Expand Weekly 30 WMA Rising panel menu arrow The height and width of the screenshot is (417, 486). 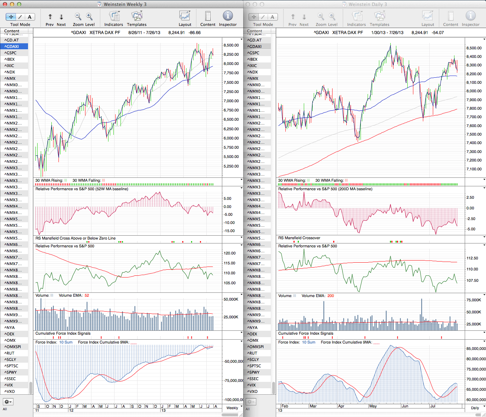tap(241, 180)
